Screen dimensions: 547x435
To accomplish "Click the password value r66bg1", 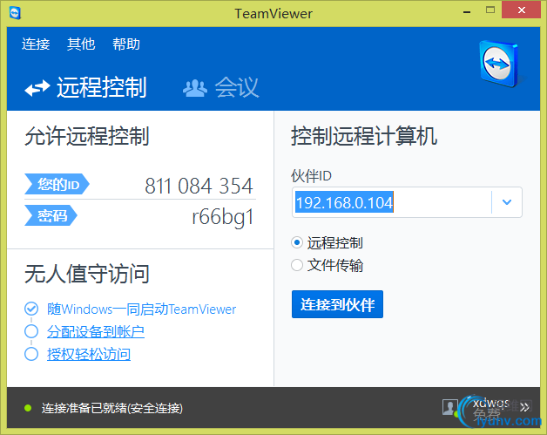I will point(223,217).
